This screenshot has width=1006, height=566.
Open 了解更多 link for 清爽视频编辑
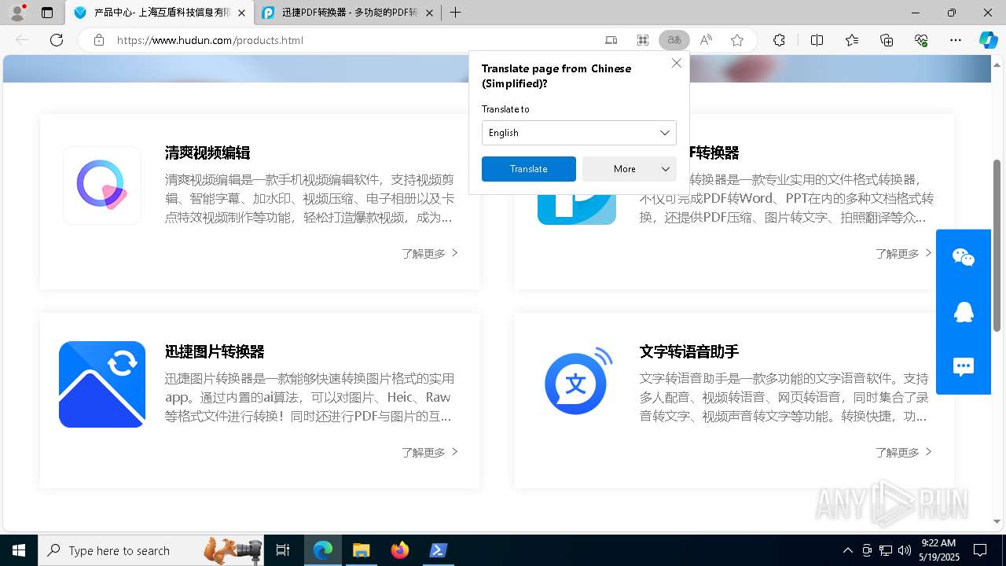(430, 253)
